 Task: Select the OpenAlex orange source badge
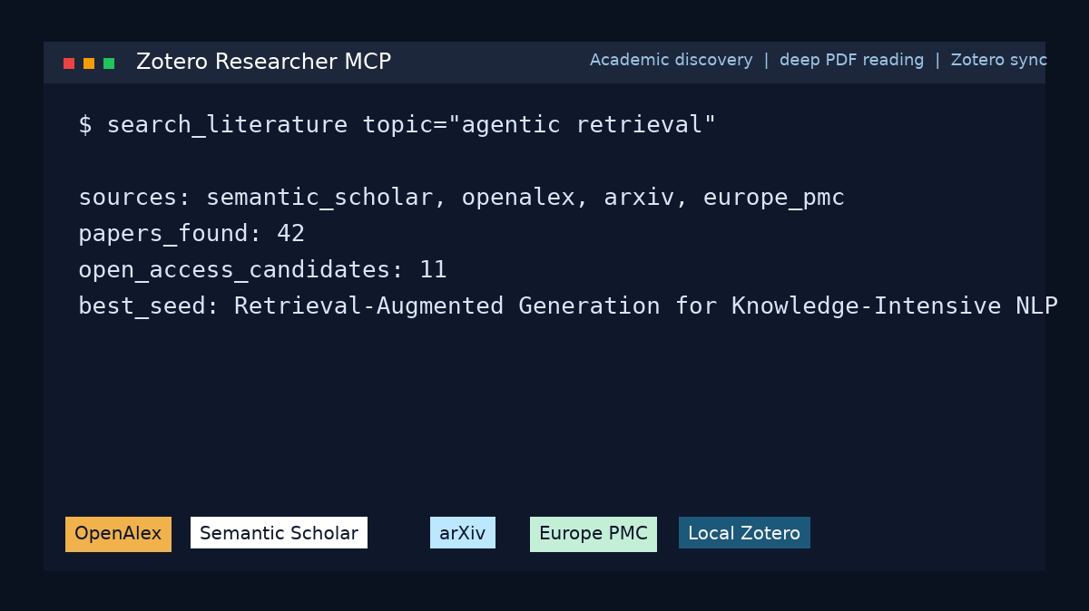(x=118, y=534)
